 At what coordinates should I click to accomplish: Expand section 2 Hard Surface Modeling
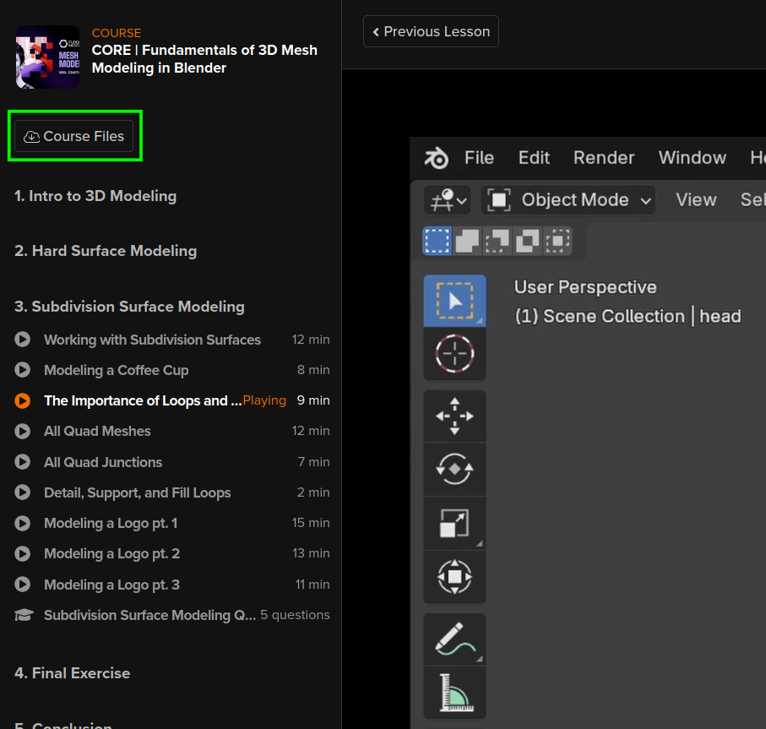point(106,251)
